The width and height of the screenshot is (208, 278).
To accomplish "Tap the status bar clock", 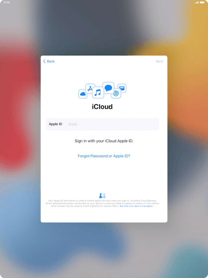I will 6,2.
